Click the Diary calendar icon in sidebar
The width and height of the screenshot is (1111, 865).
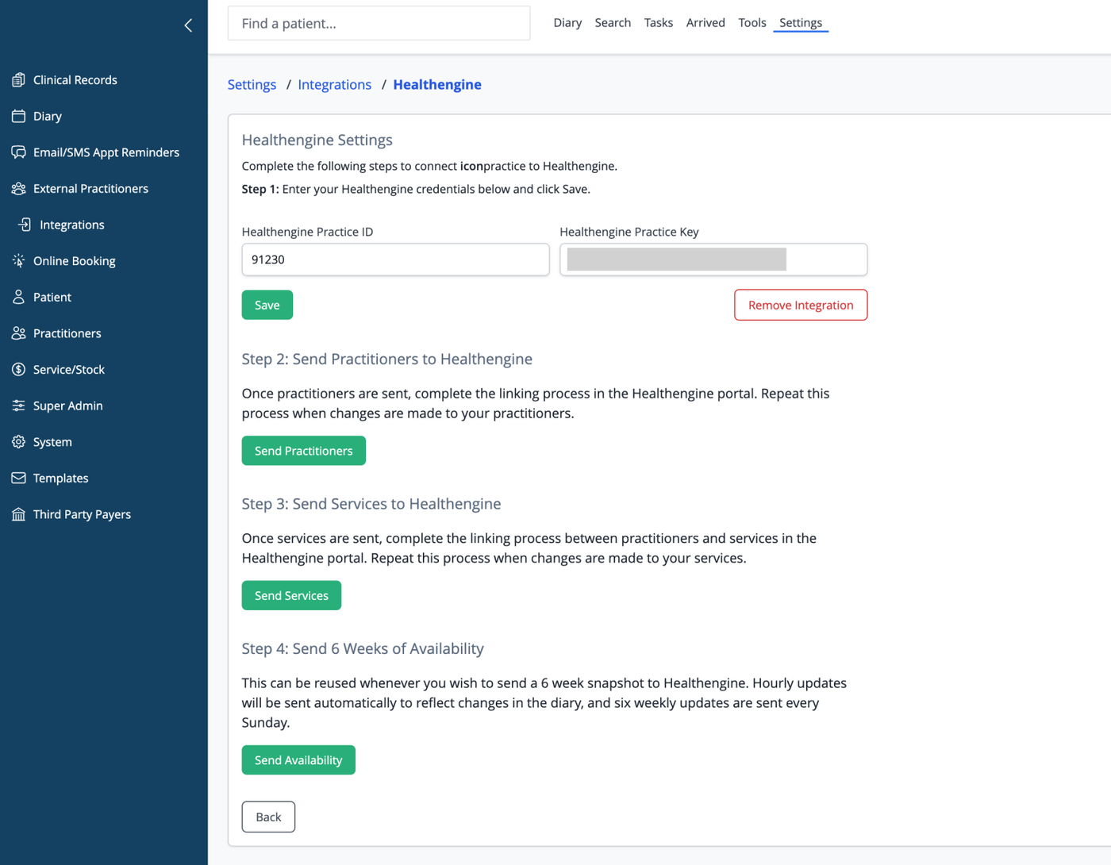coord(18,116)
